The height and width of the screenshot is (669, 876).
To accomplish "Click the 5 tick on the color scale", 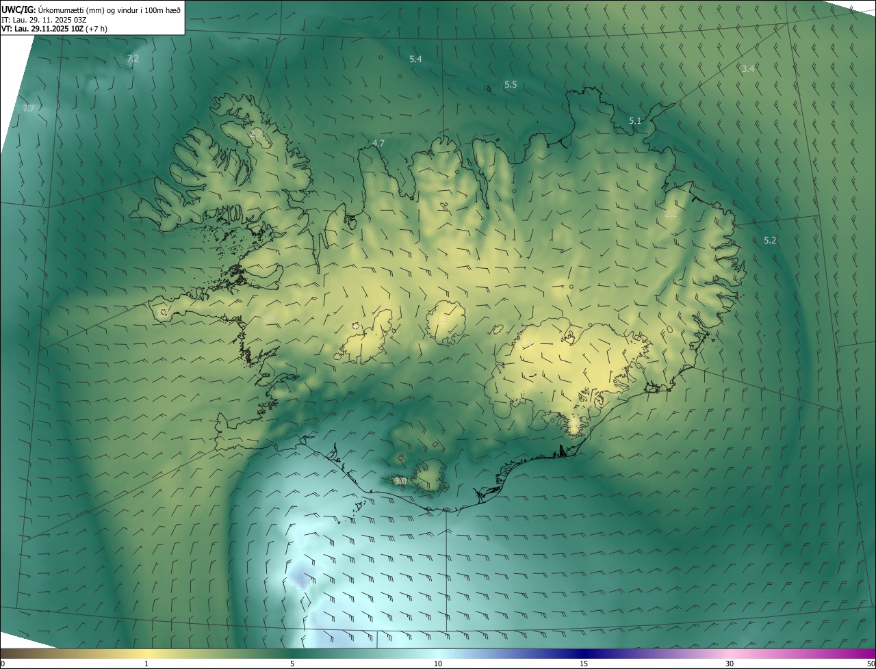I will [292, 664].
